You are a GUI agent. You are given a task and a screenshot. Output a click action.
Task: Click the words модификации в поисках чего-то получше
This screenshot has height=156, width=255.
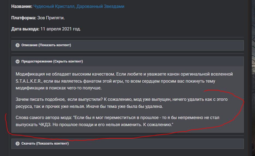(x=59, y=88)
